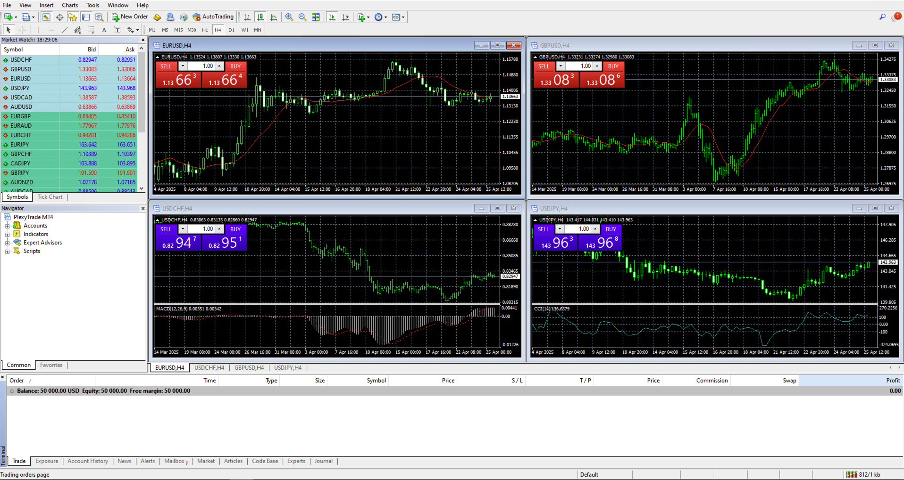Expand the Scripts tree node
Image resolution: width=904 pixels, height=480 pixels.
pyautogui.click(x=8, y=252)
